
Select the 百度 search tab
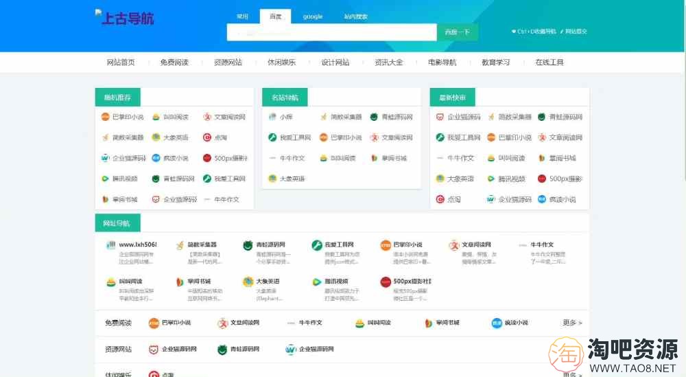tap(275, 16)
